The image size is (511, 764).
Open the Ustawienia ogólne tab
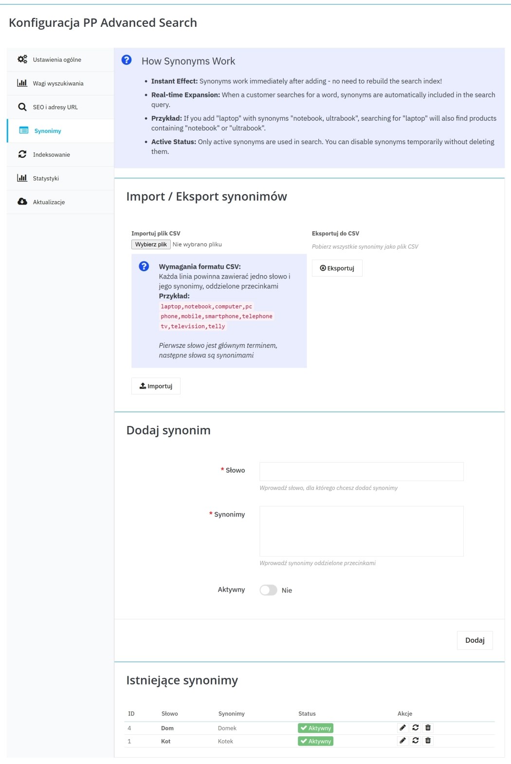click(x=60, y=59)
